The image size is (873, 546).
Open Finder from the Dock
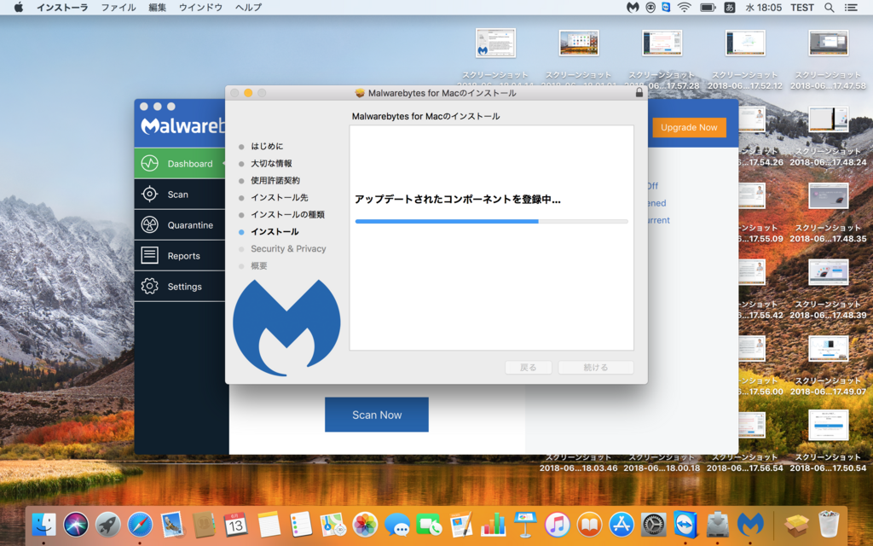pos(44,525)
